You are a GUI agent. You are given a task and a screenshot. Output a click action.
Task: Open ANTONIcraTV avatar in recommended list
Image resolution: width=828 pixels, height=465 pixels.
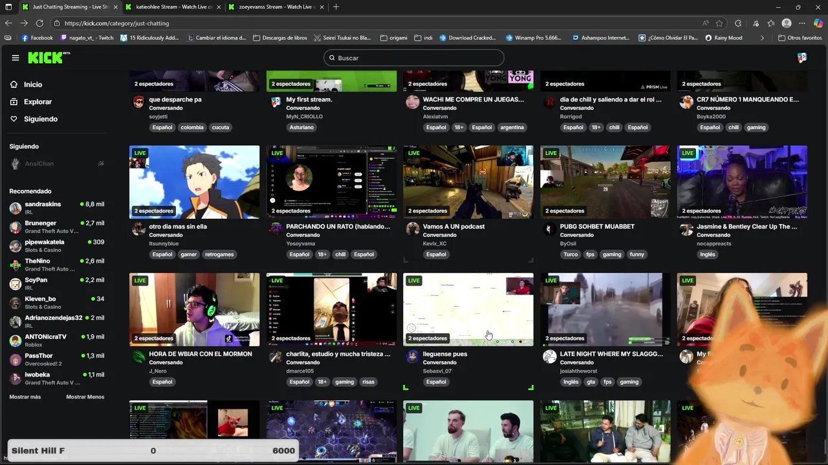tap(16, 340)
